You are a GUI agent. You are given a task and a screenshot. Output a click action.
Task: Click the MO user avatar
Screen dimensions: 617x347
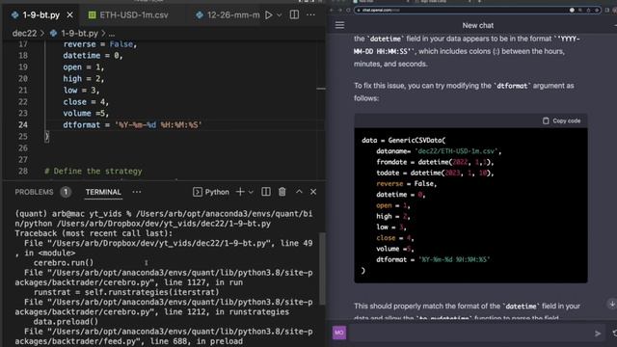tap(339, 333)
